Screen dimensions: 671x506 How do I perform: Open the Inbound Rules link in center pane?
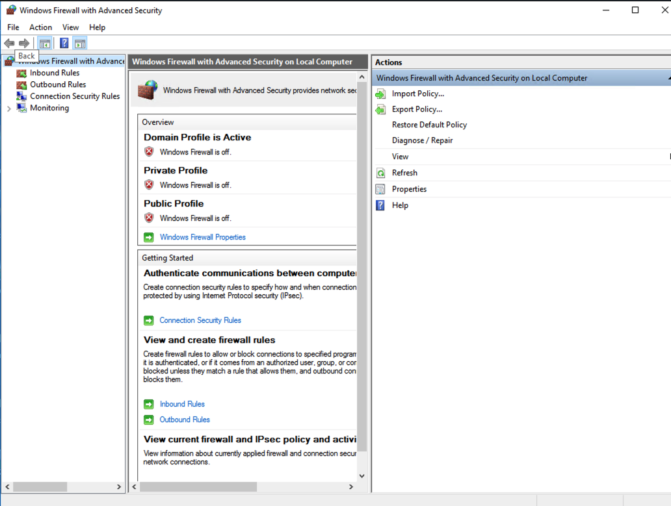coord(182,404)
